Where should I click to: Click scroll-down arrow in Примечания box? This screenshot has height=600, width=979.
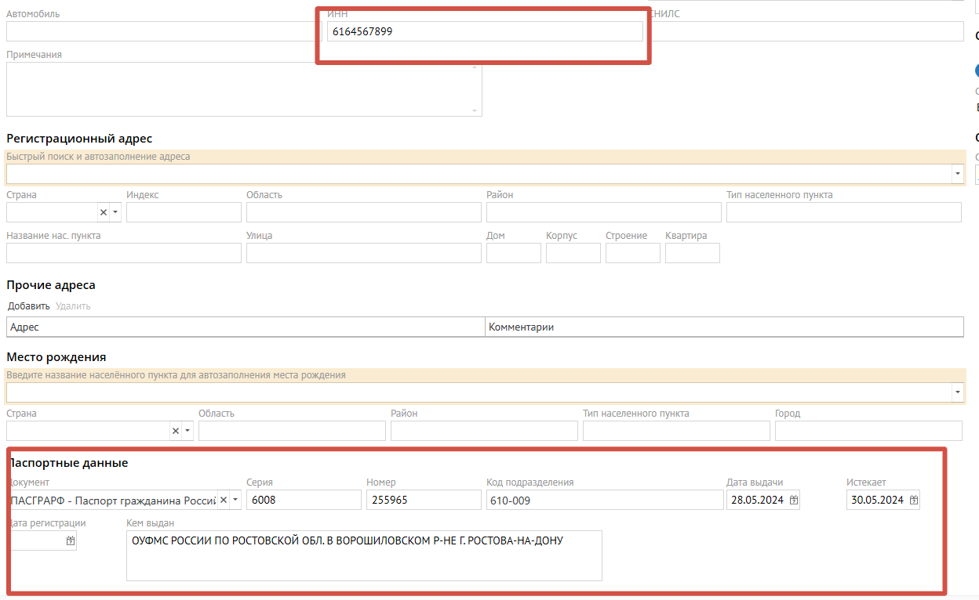click(475, 111)
